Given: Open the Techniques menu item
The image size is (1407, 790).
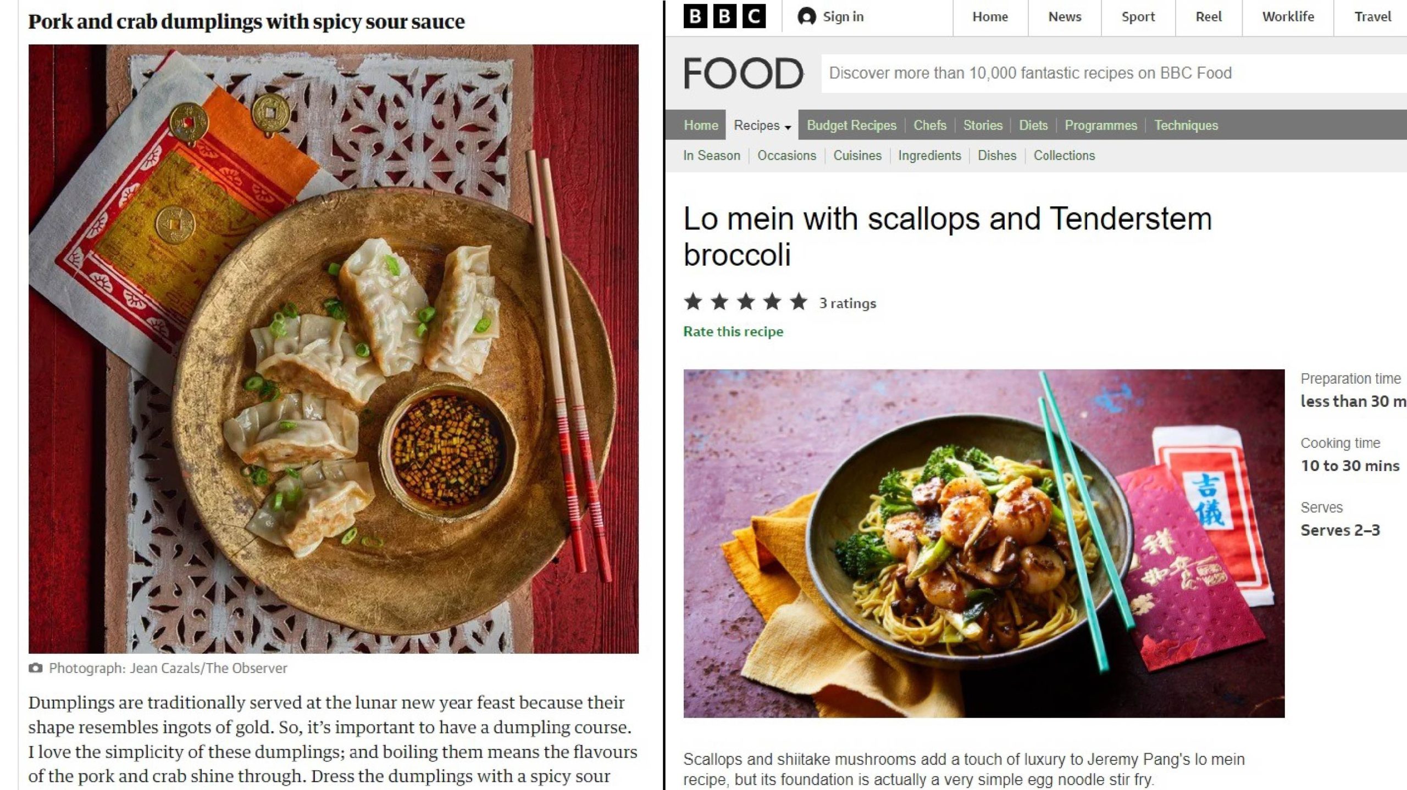Looking at the screenshot, I should click(x=1186, y=125).
